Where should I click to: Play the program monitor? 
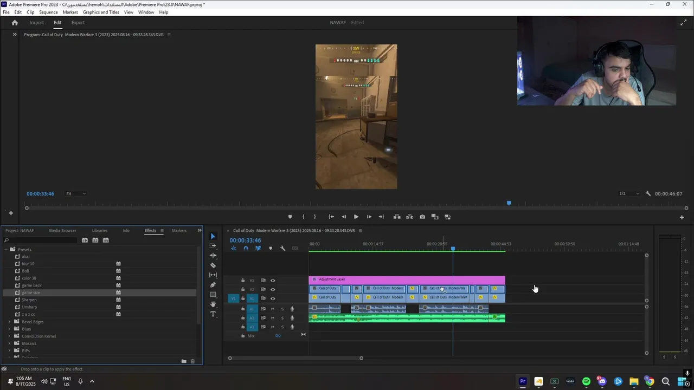coord(356,217)
